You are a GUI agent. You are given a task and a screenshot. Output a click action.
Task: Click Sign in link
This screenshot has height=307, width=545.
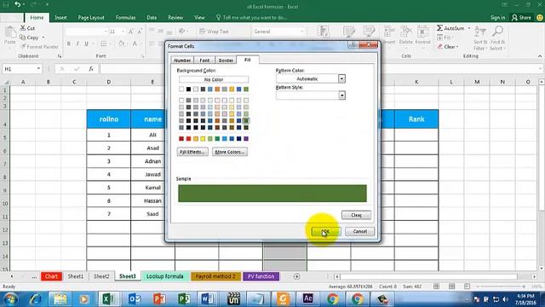[497, 17]
